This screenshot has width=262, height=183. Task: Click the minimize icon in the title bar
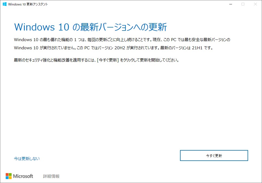tap(230, 4)
